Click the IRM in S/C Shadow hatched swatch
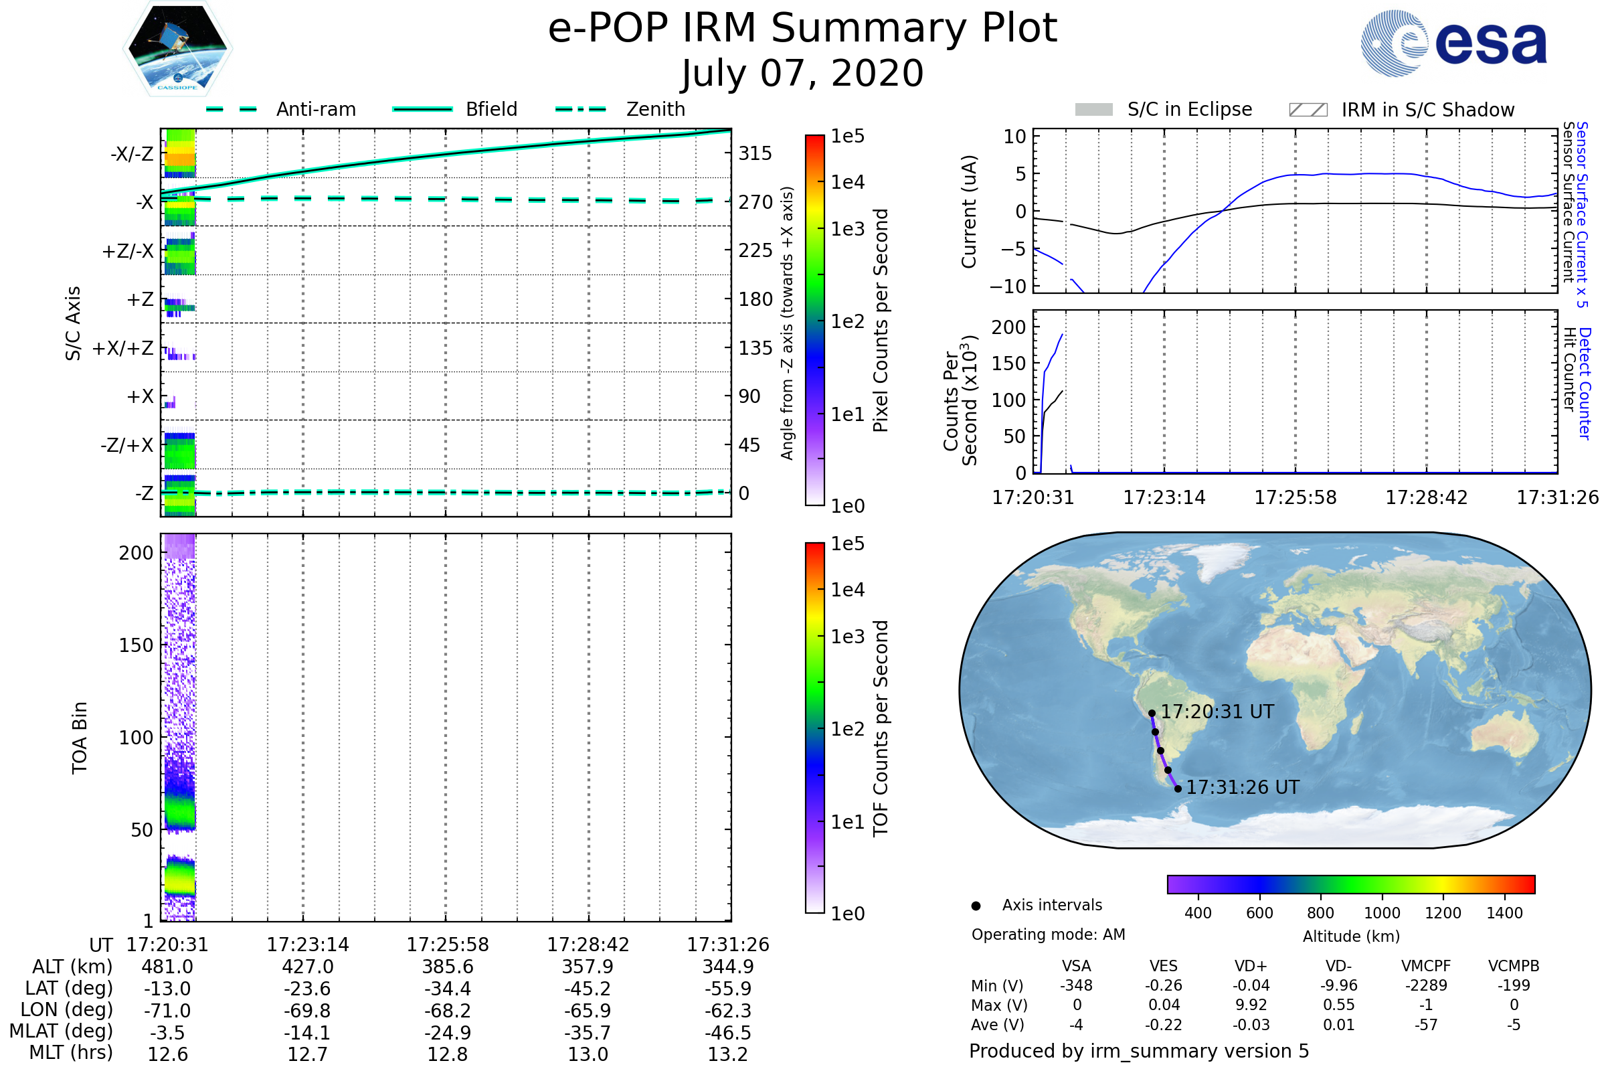The width and height of the screenshot is (1606, 1071). 1308,110
